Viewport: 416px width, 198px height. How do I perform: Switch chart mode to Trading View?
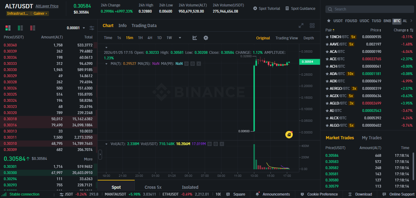(287, 38)
